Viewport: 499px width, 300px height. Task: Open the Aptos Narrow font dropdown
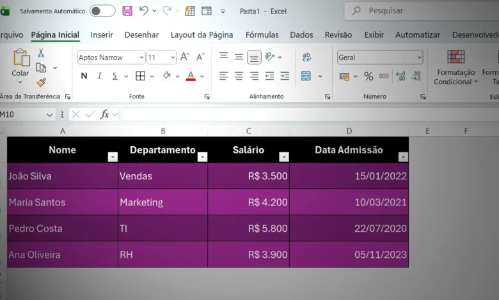(141, 57)
